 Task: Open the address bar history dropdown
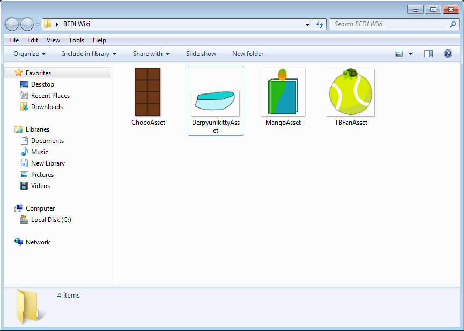tap(306, 24)
